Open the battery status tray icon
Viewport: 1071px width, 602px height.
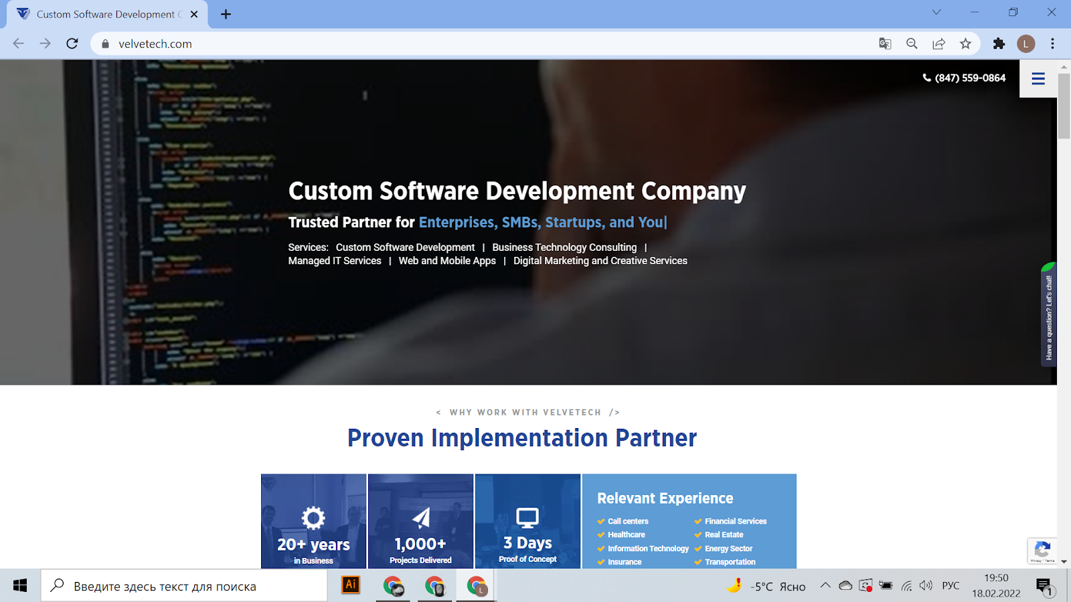(x=886, y=586)
